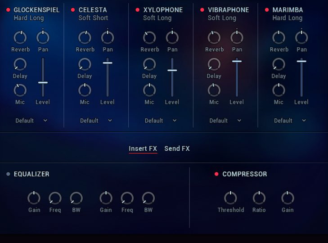Click the Marimba Pan knob
The height and width of the screenshot is (243, 328).
(x=301, y=38)
